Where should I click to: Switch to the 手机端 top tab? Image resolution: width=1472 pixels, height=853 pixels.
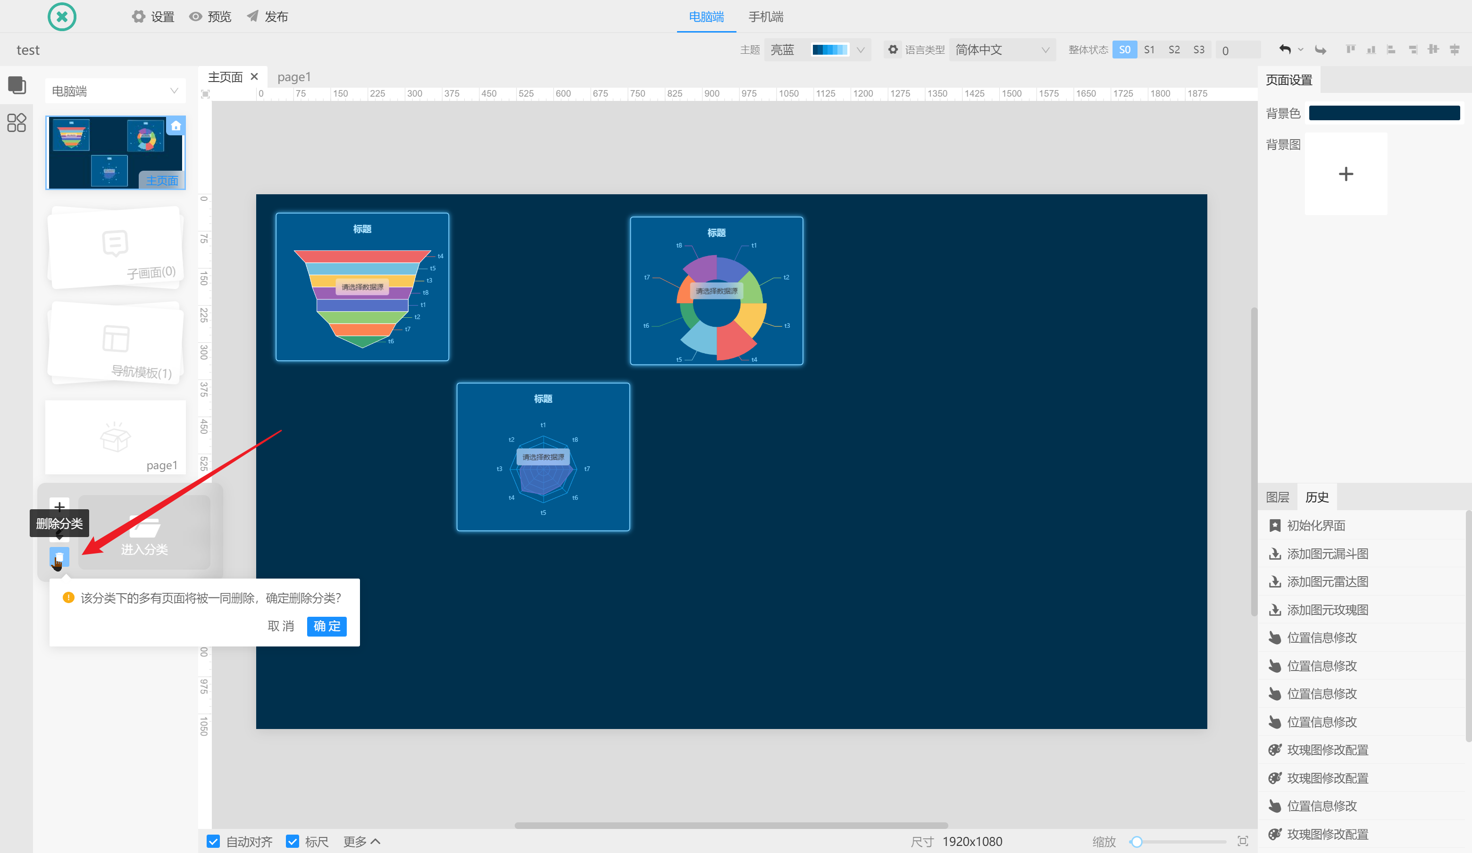766,17
